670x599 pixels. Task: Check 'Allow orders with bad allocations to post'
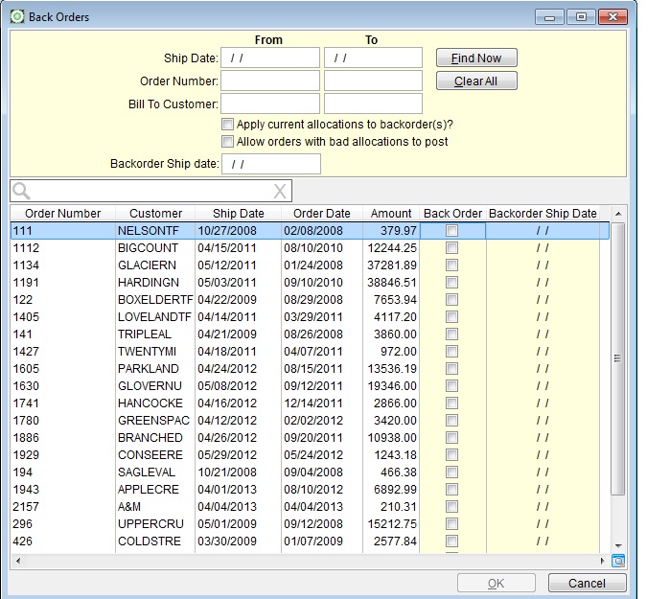[227, 142]
